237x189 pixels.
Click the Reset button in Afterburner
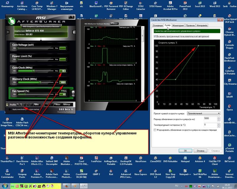(57, 105)
